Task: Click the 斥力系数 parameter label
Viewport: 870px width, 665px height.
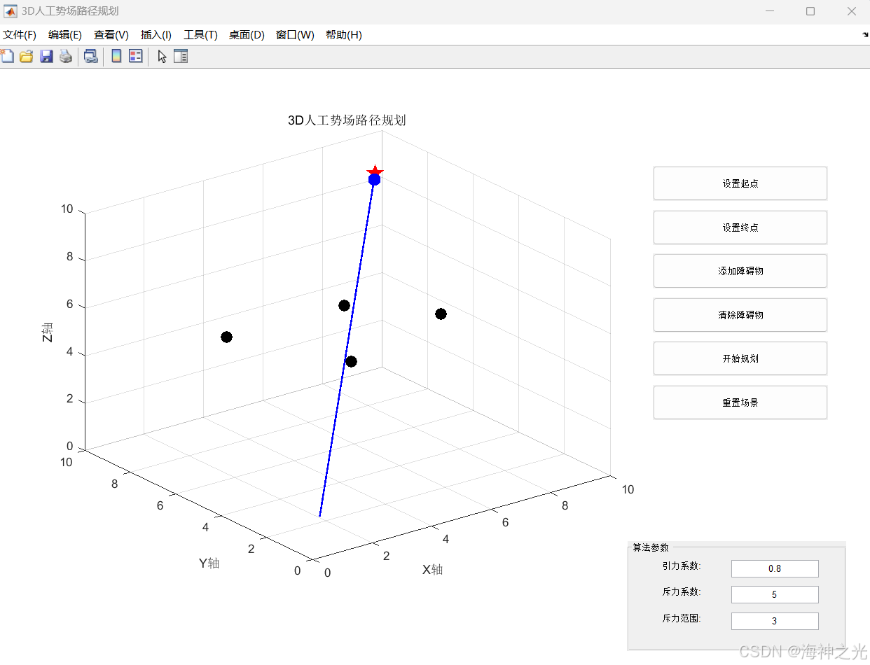Action: 682,591
